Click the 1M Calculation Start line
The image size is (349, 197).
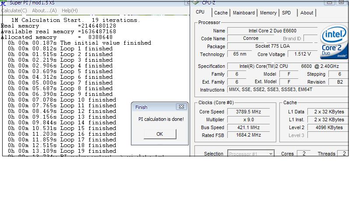(x=76, y=20)
